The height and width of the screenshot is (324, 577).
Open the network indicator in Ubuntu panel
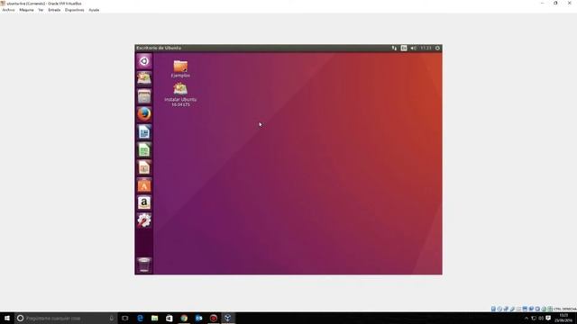point(394,48)
